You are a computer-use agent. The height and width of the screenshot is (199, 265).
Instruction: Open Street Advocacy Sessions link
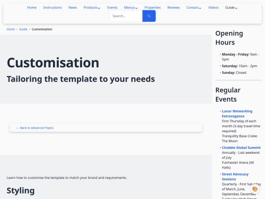[235, 176]
